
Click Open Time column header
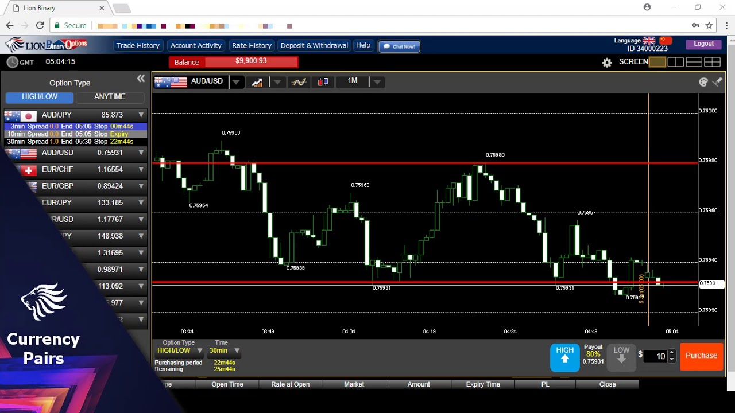[227, 384]
